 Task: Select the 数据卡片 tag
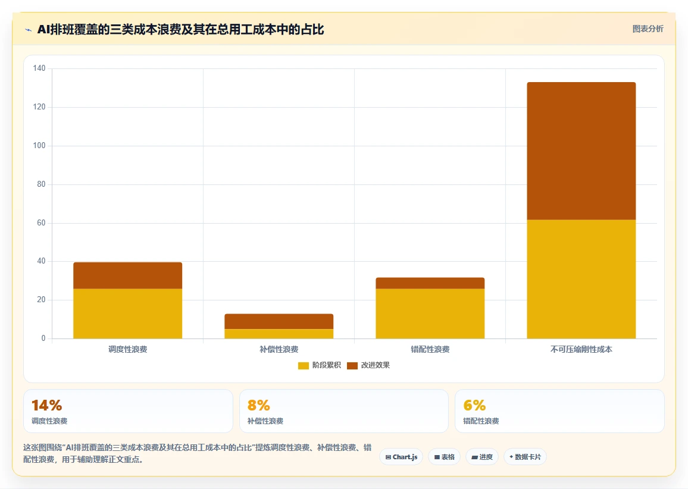(525, 457)
